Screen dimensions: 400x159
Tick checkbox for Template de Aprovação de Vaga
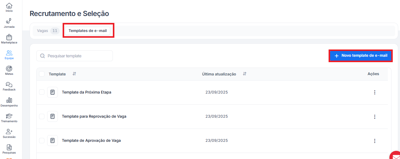[x=42, y=141]
